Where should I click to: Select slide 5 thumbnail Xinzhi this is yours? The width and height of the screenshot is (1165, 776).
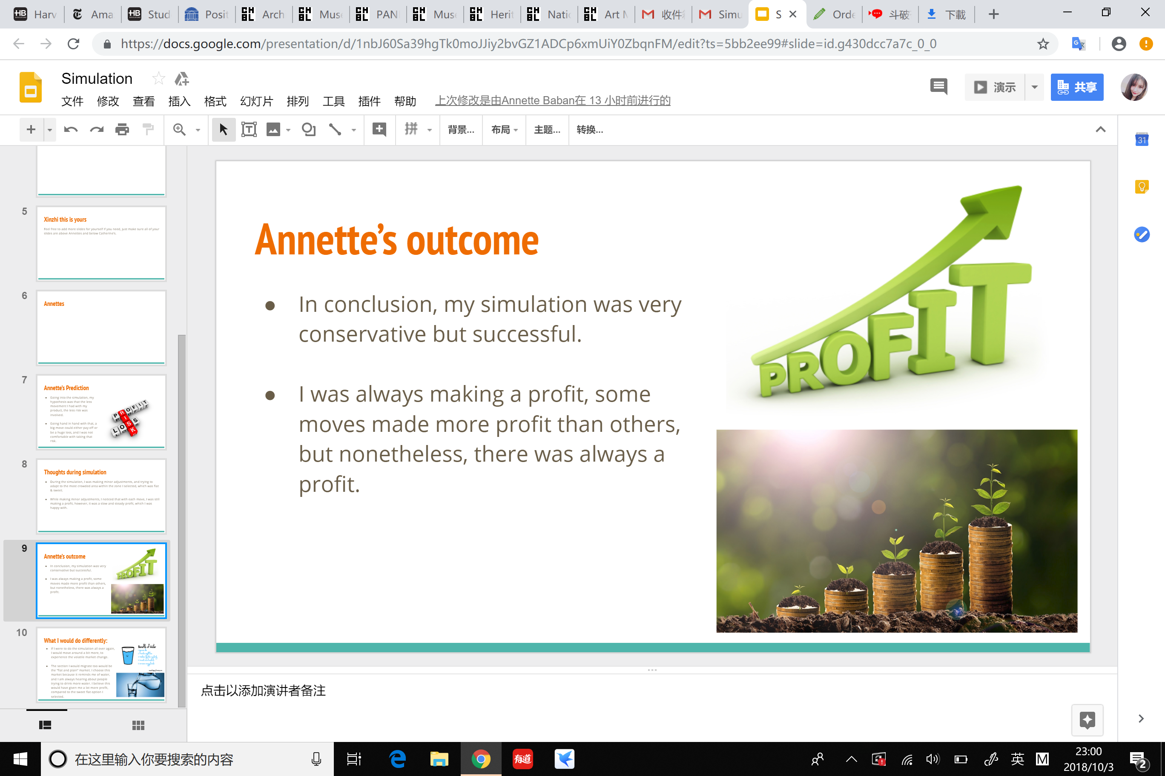coord(101,243)
